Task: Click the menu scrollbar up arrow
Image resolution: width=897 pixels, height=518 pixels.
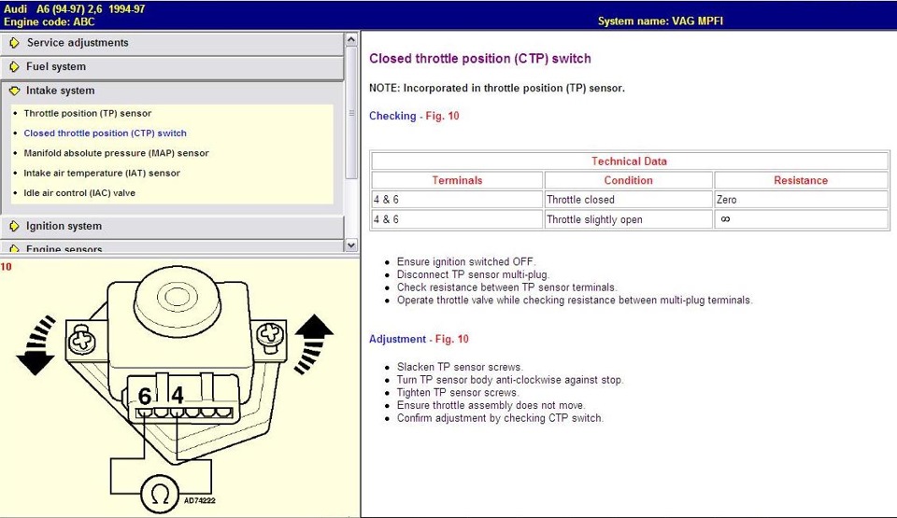Action: 351,39
